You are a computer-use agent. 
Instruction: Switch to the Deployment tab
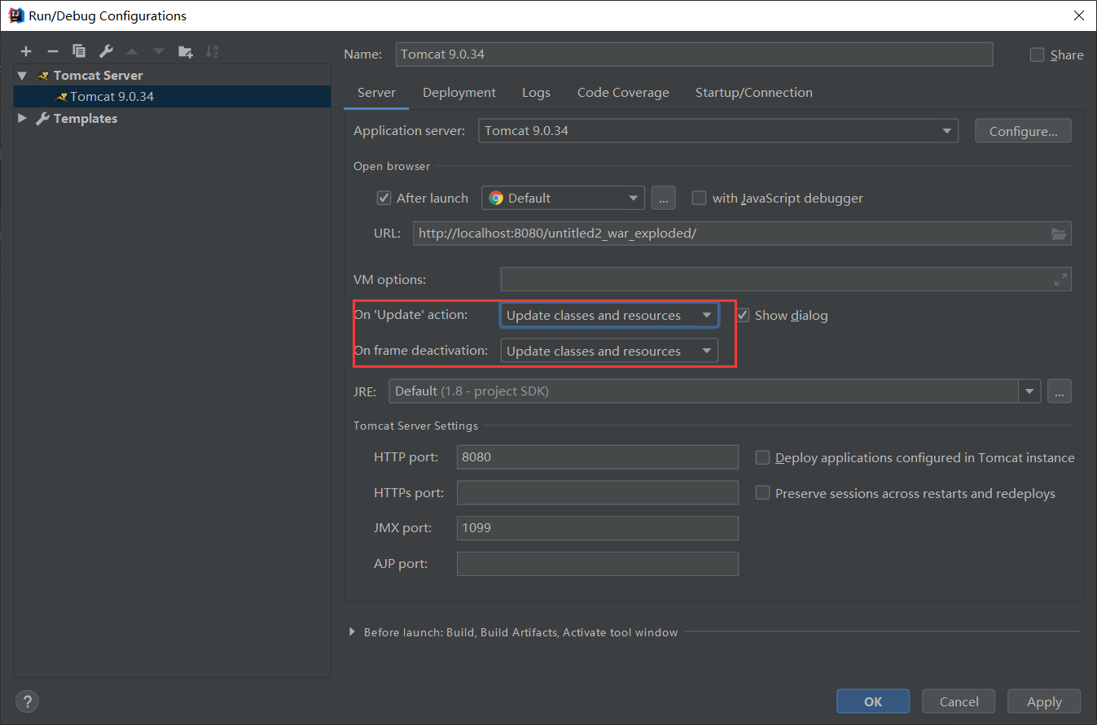[x=459, y=93]
